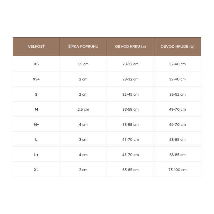Select the M+ size row label
Image resolution: width=214 pixels, height=214 pixels.
click(x=36, y=124)
